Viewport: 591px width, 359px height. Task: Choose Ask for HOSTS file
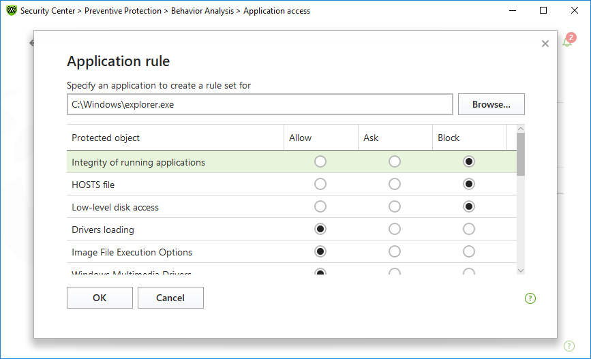pyautogui.click(x=394, y=184)
